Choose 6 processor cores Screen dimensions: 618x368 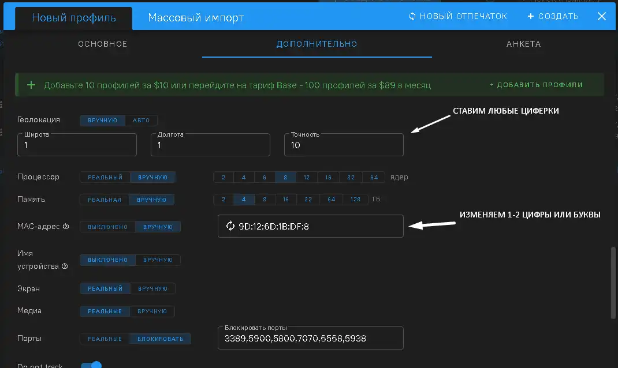click(x=265, y=178)
